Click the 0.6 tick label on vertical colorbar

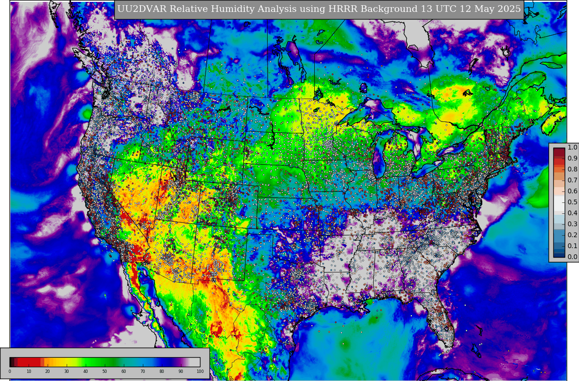point(572,191)
